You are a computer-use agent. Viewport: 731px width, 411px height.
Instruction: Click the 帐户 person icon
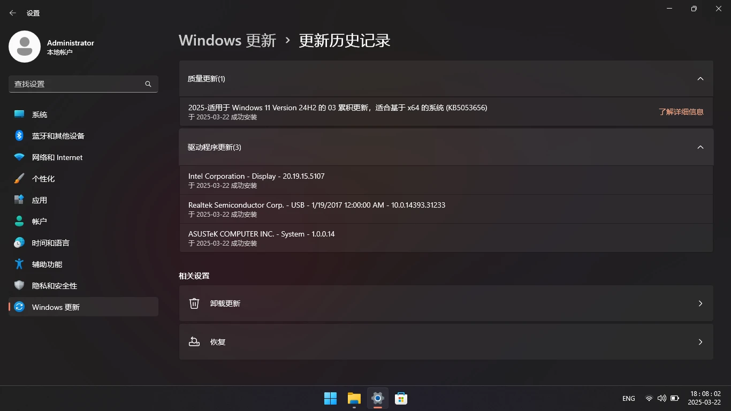point(19,222)
